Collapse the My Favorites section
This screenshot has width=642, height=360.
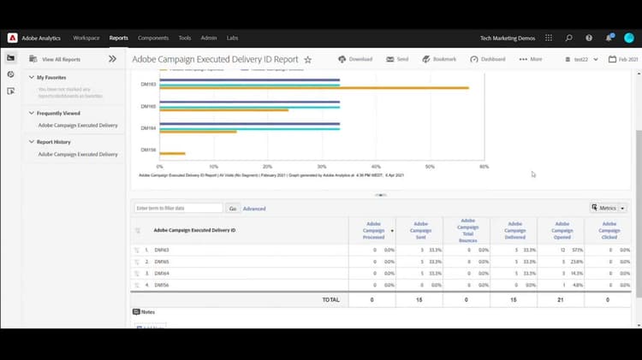point(32,77)
